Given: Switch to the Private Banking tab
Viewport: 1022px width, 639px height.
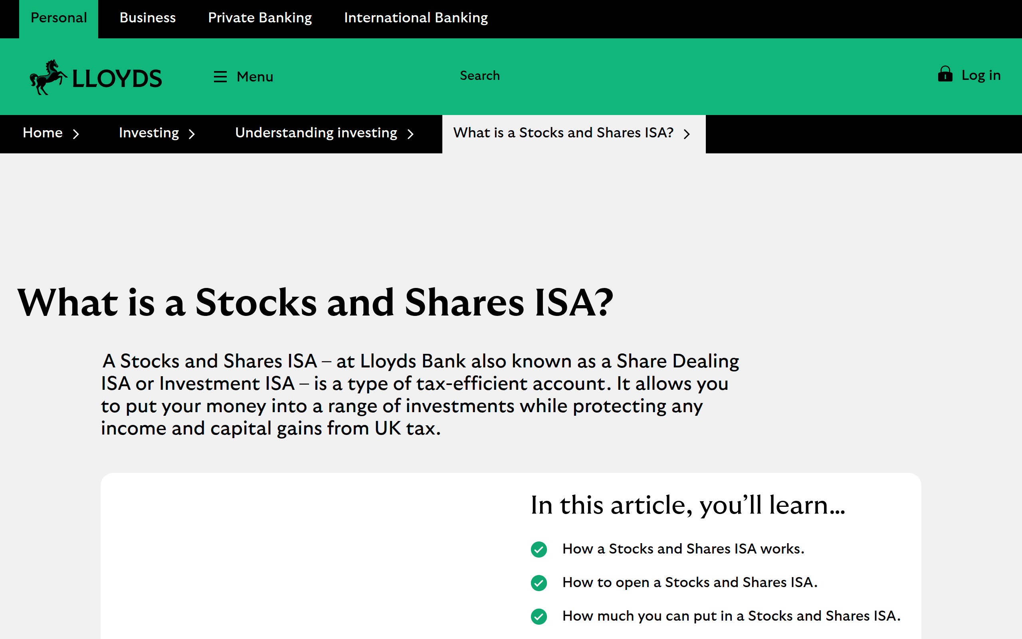Looking at the screenshot, I should click(260, 18).
